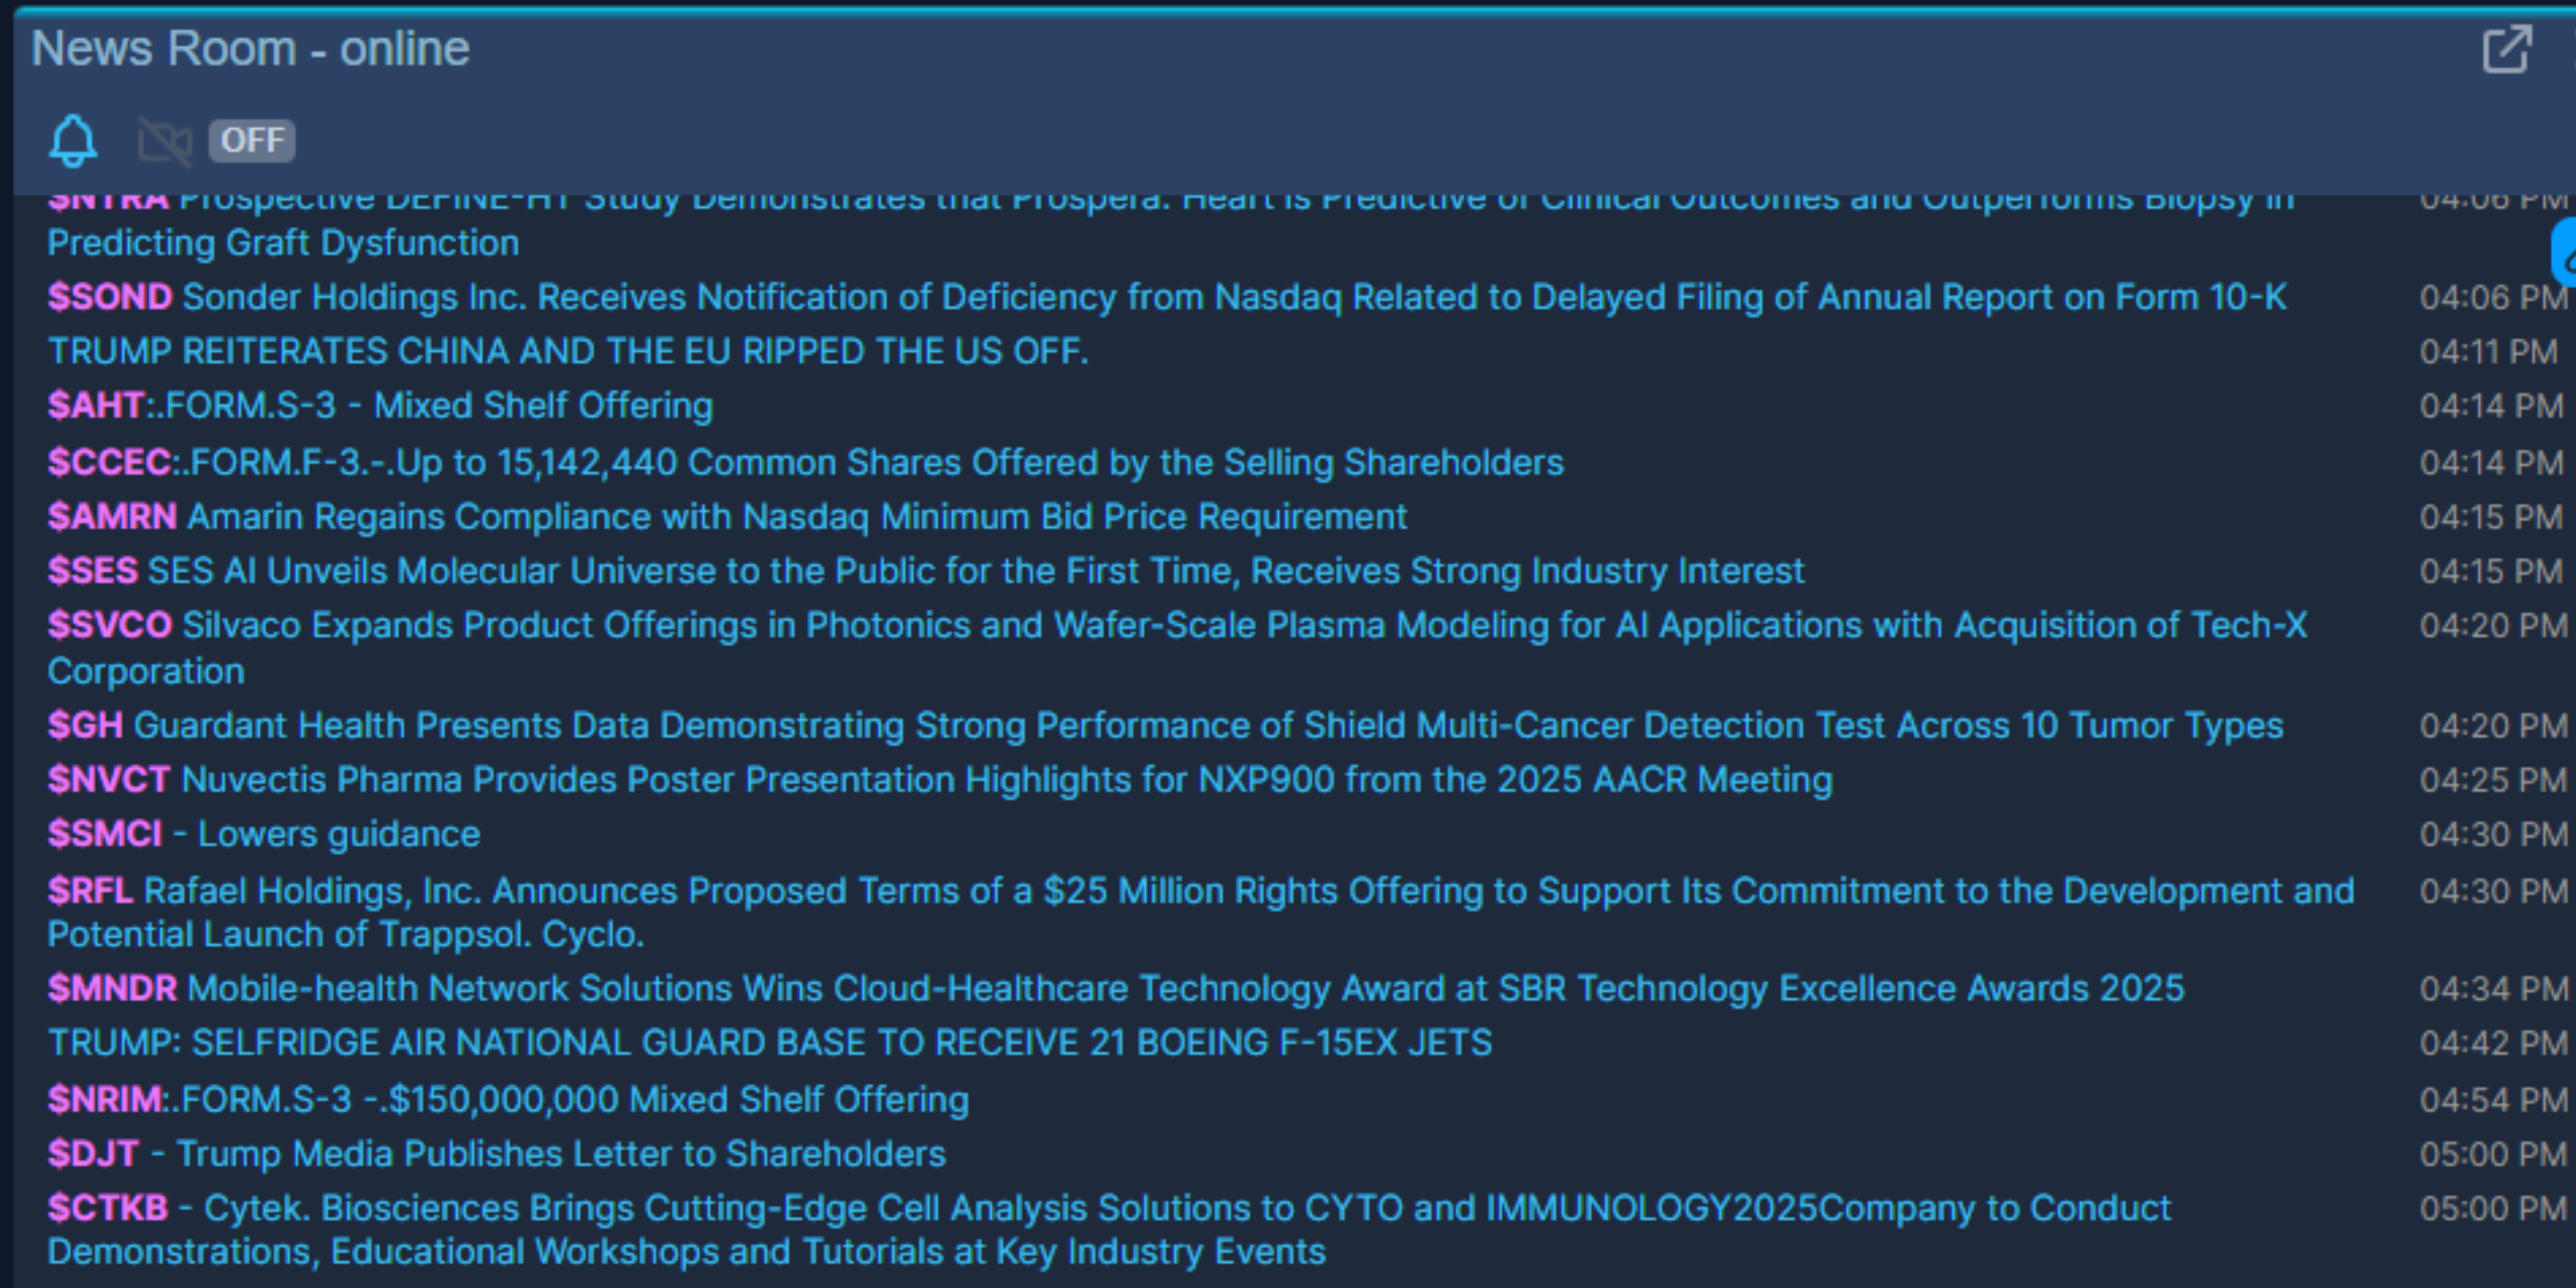Open the $RFL Rafael Holdings rights offering
This screenshot has width=2576, height=1288.
pyautogui.click(x=1201, y=912)
